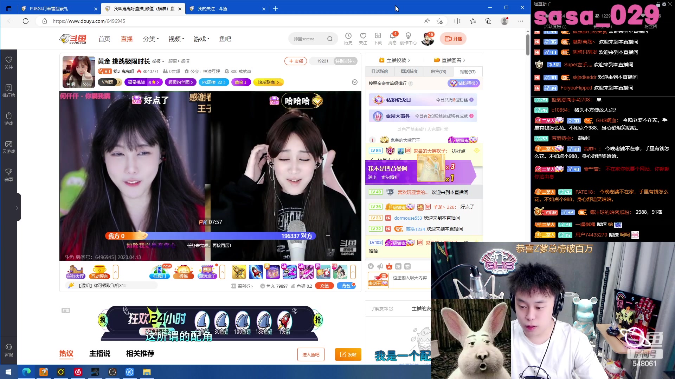
Task: Open the 互动预言 trophy icon
Action: click(x=99, y=272)
